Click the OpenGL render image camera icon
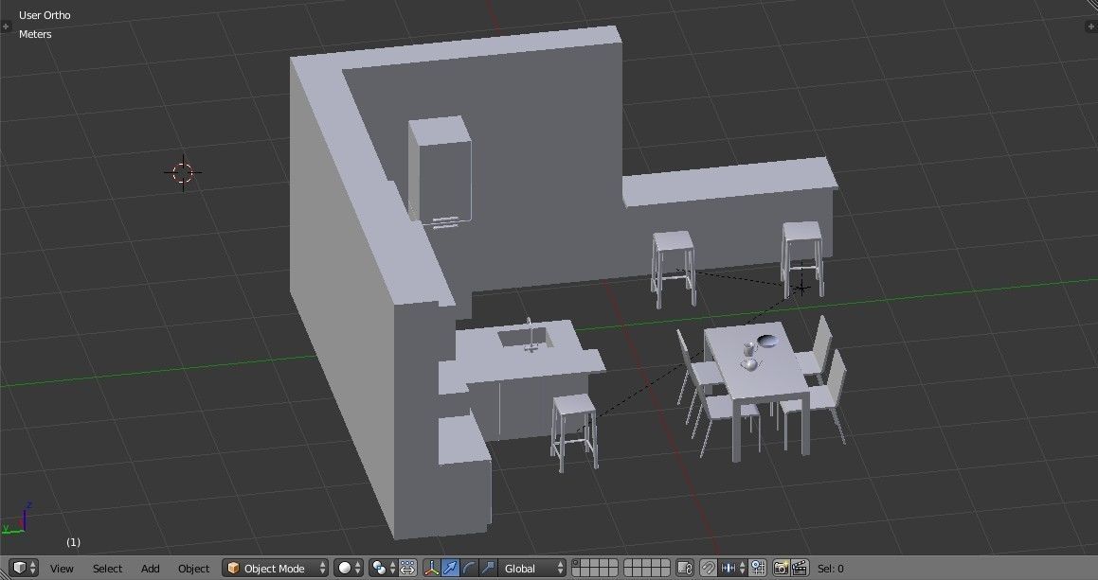Screen dimensions: 1098x580 [781, 568]
